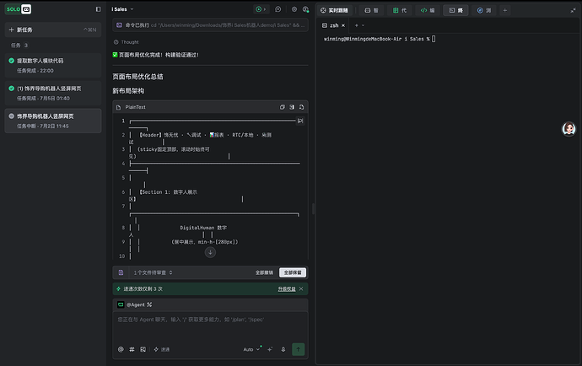The width and height of the screenshot is (582, 366).
Task: Click into the Agent chat input field
Action: [x=210, y=326]
